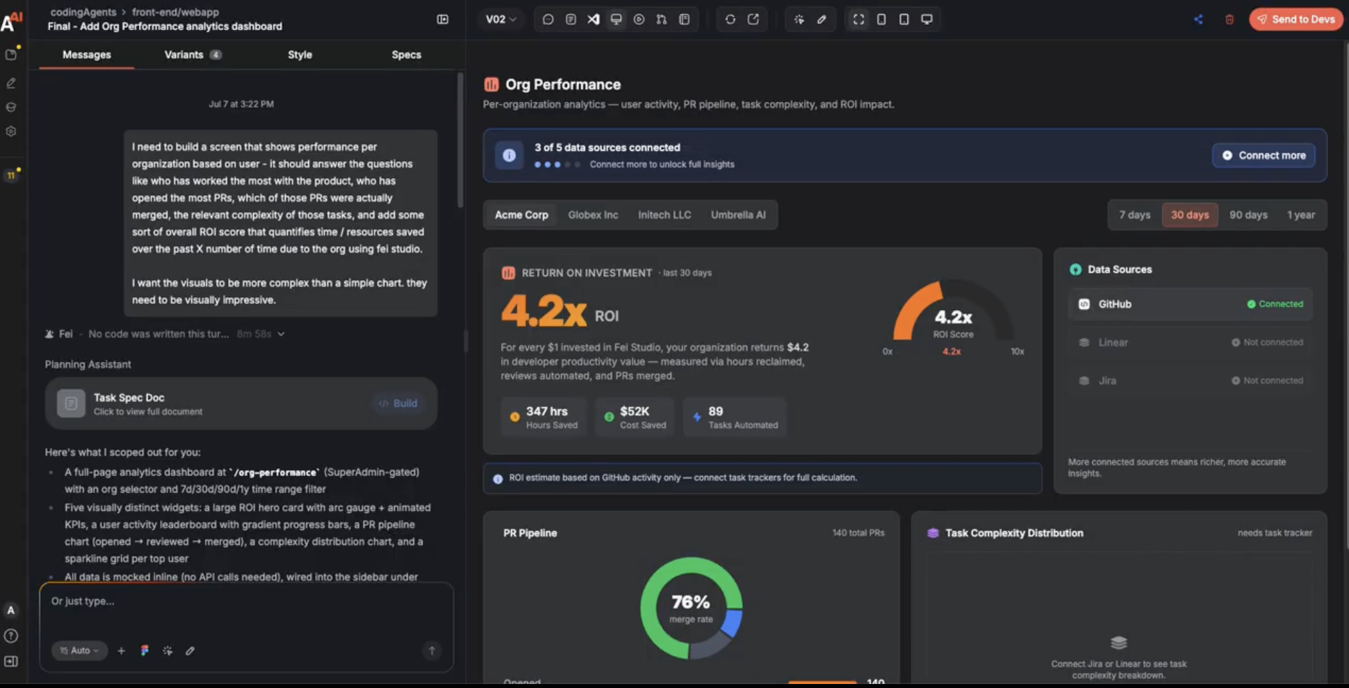This screenshot has width=1349, height=688.
Task: Open the V02 version dropdown
Action: pyautogui.click(x=500, y=19)
